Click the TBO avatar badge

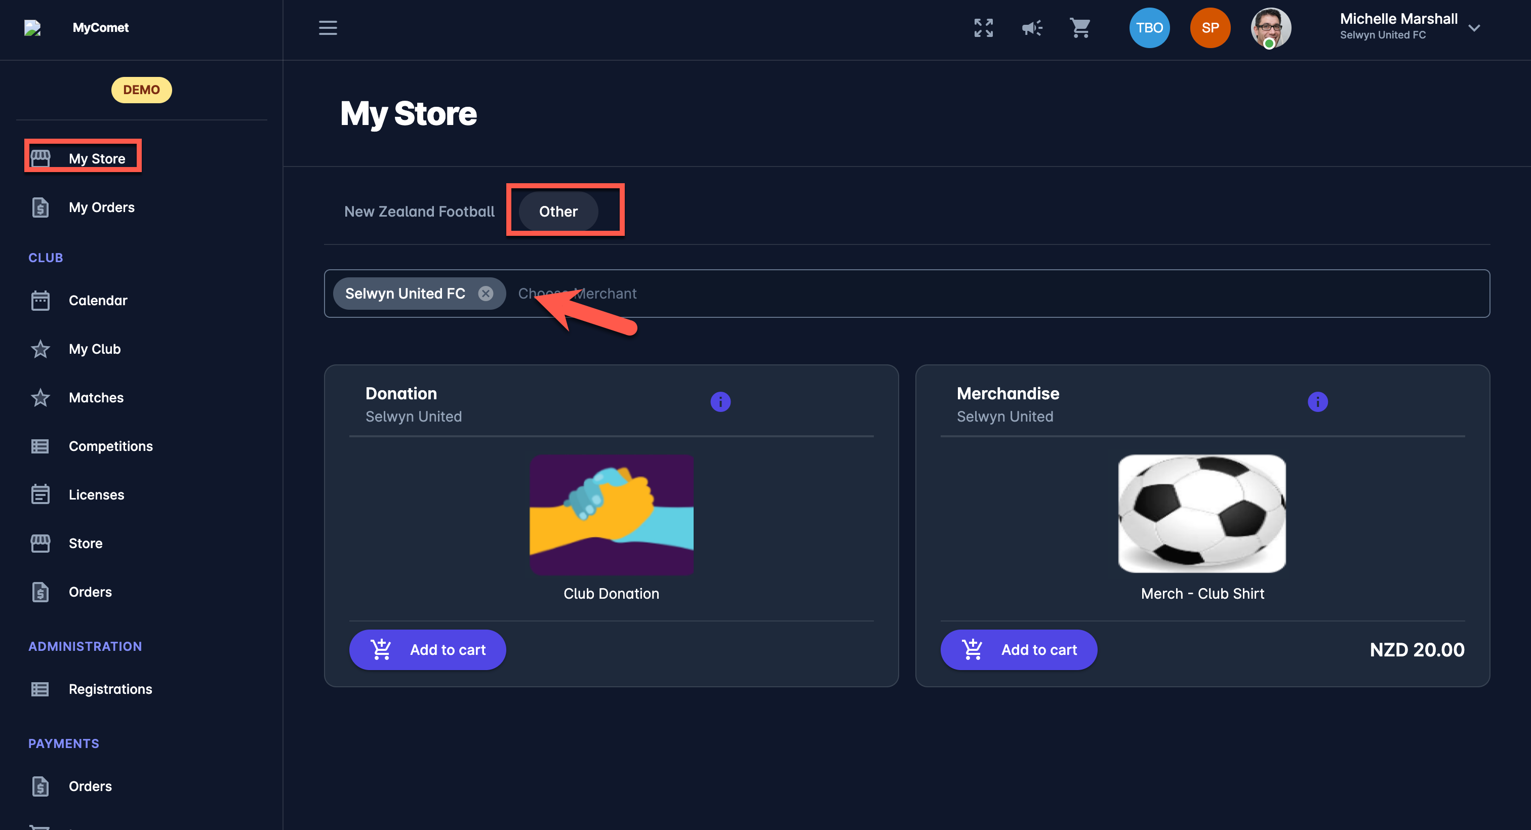1149,28
